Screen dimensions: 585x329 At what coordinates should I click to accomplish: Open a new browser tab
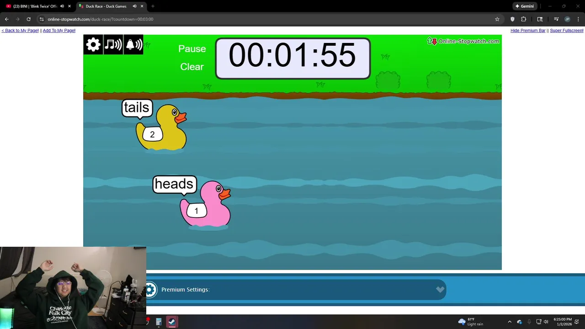[153, 6]
